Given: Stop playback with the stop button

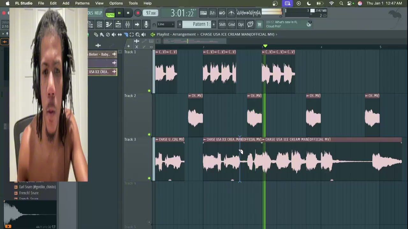Looking at the screenshot, I should click(128, 13).
